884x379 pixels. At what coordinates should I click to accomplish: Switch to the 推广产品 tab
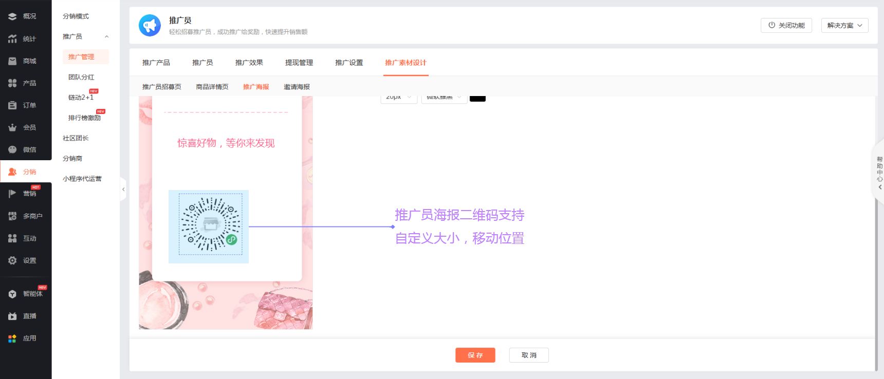click(156, 63)
